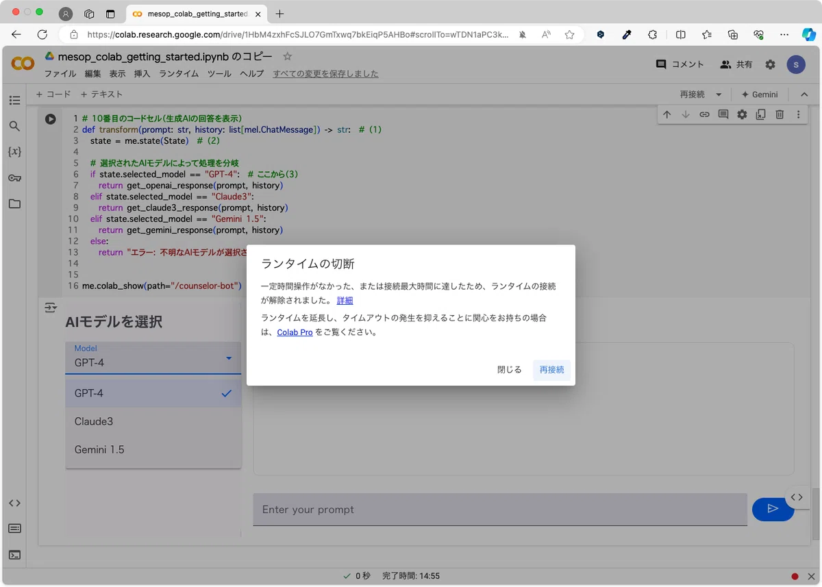Viewport: 822px width, 587px height.
Task: Reload the browser page
Action: (x=42, y=34)
